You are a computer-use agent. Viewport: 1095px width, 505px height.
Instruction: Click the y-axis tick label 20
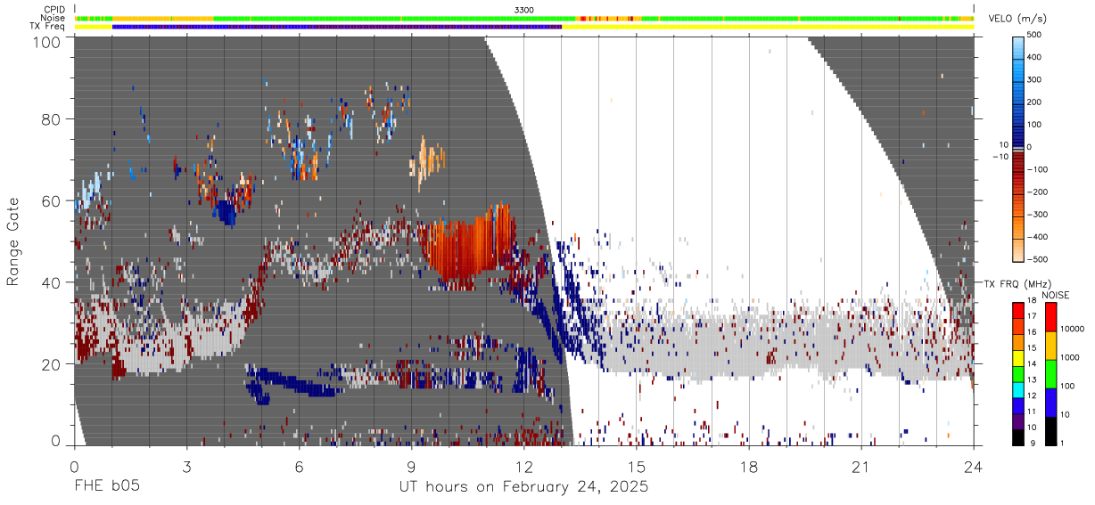click(53, 363)
